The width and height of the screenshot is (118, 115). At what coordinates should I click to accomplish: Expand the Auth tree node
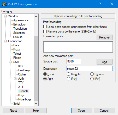tap(15, 79)
